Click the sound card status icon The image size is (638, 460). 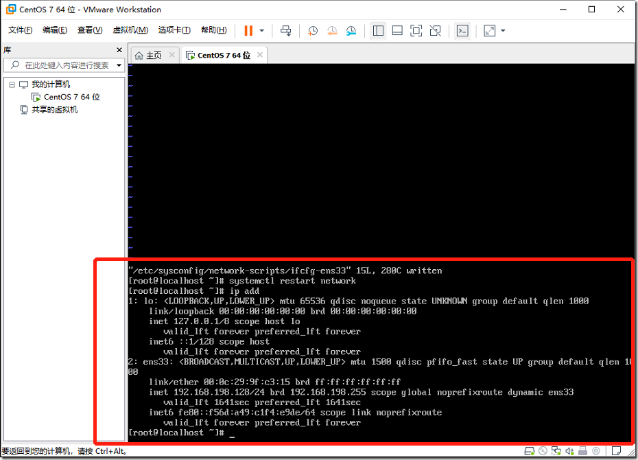pyautogui.click(x=569, y=451)
